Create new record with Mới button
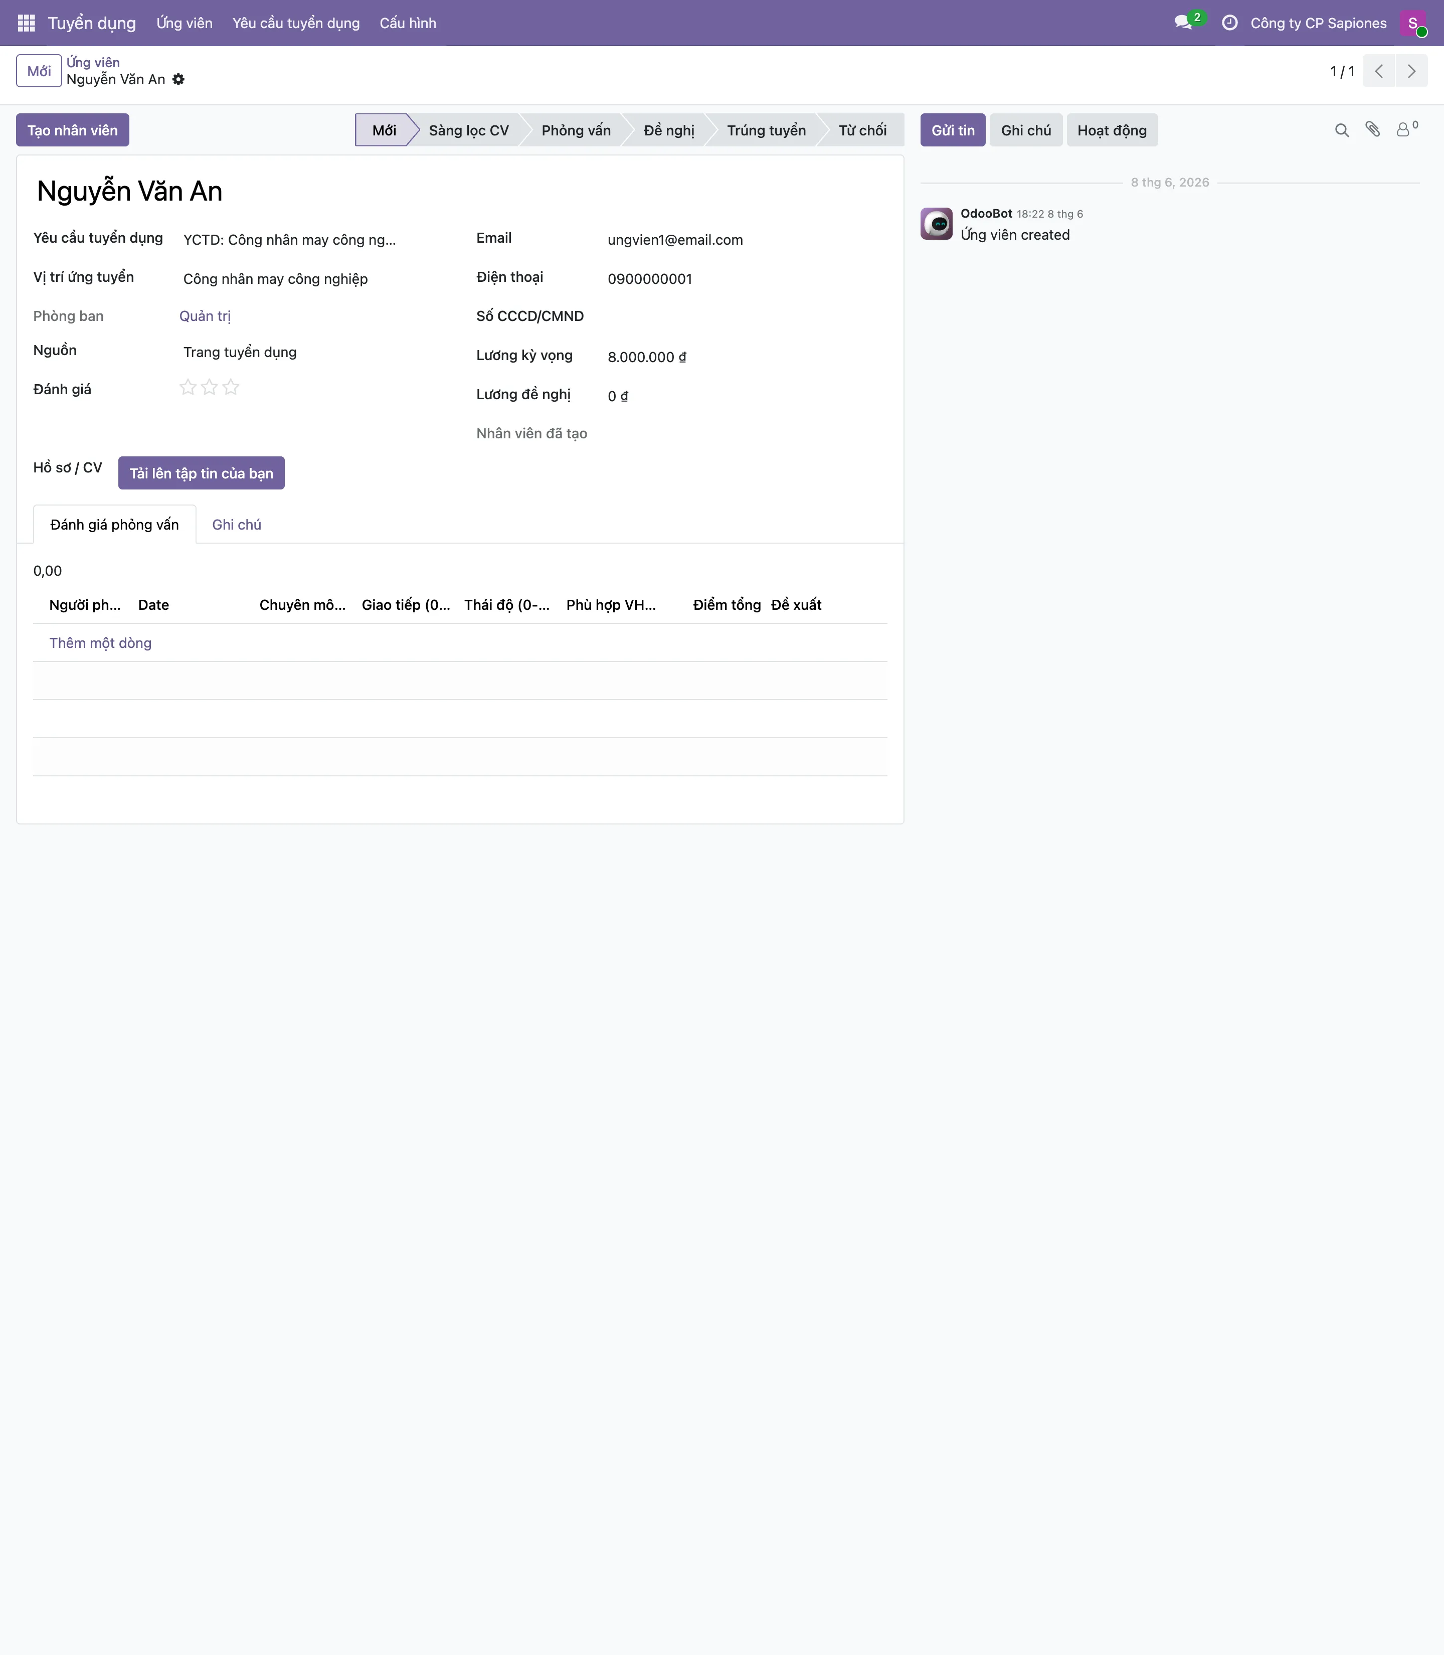This screenshot has height=1655, width=1444. click(x=39, y=72)
